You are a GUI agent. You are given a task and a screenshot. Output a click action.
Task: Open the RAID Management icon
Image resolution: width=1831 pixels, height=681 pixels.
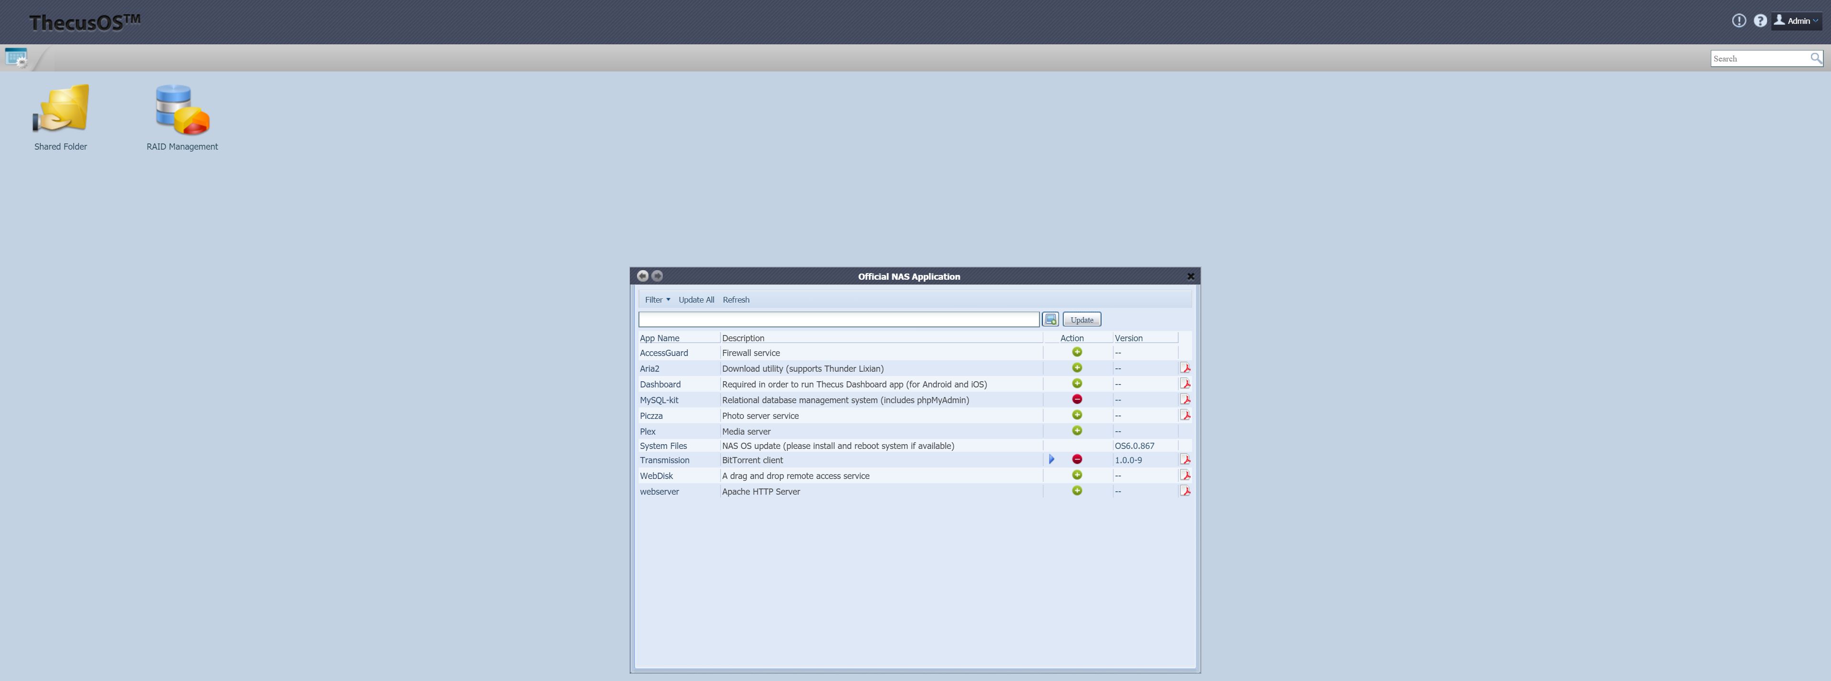(182, 109)
